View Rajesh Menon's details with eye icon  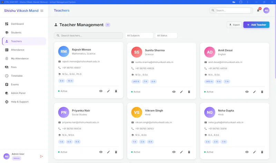point(101,91)
